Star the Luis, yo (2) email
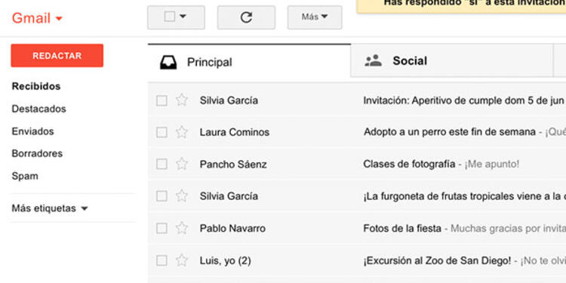This screenshot has width=566, height=283. coord(182,260)
